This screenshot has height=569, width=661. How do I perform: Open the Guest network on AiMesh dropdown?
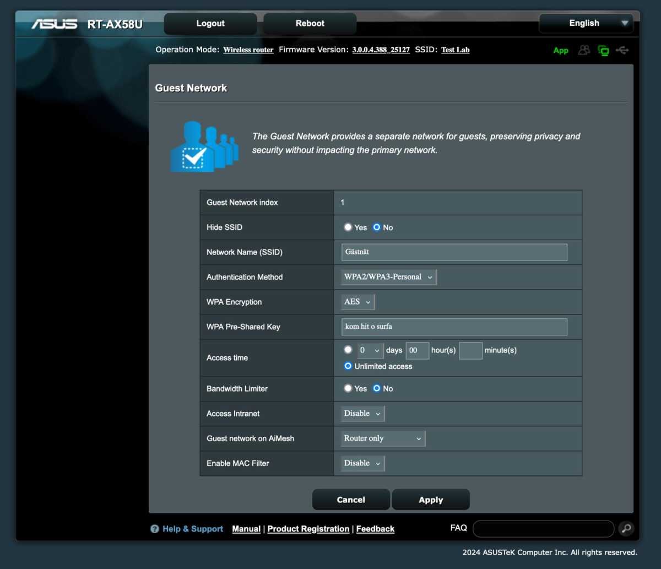(383, 438)
